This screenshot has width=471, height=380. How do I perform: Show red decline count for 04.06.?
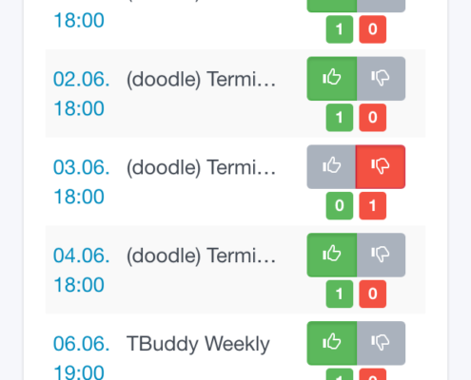point(373,294)
